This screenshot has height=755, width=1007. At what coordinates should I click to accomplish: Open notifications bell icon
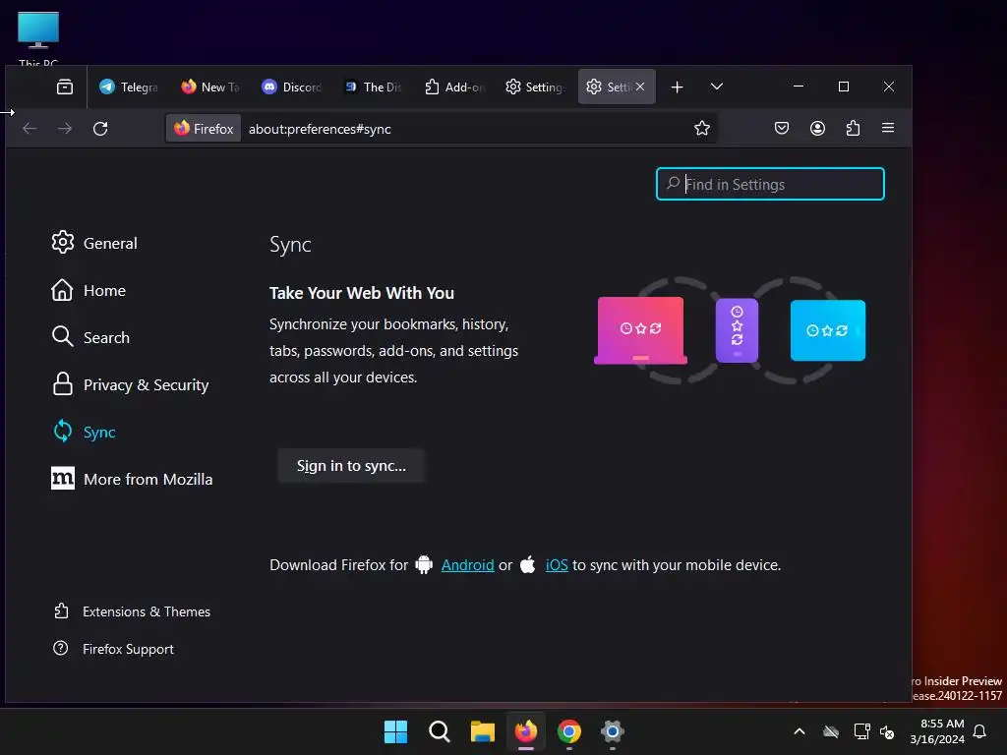pos(980,731)
